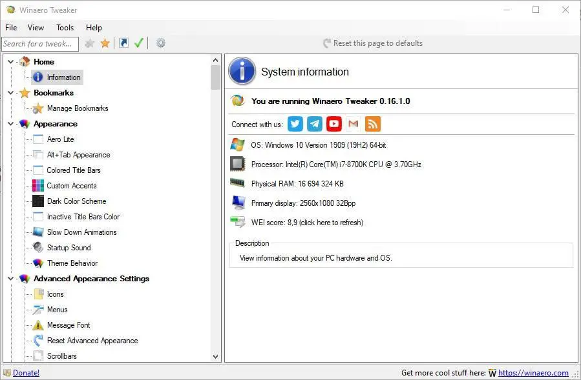This screenshot has height=380, width=581.
Task: Click the YouTube icon
Action: pyautogui.click(x=334, y=124)
